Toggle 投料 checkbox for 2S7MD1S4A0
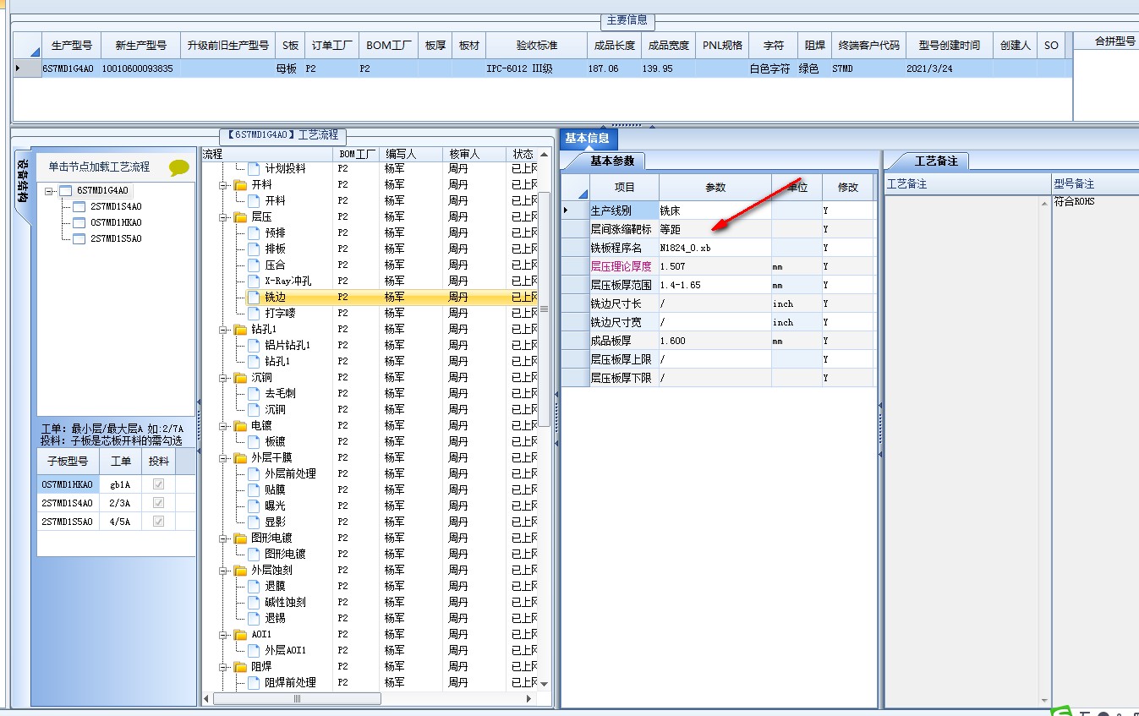This screenshot has height=716, width=1139. coord(158,503)
